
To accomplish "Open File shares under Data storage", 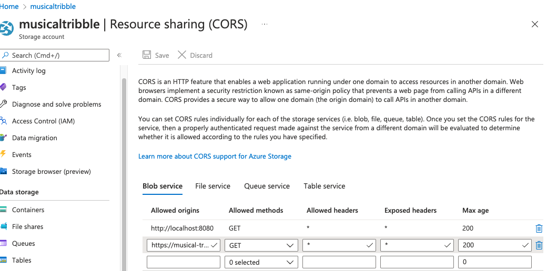I will [x=27, y=226].
